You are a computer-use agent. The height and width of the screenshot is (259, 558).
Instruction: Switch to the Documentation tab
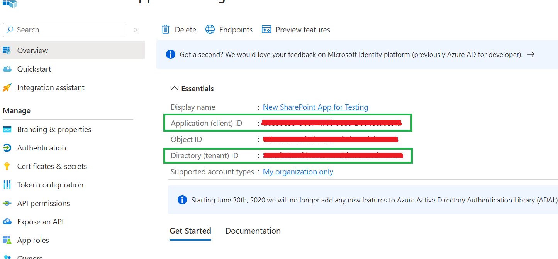(x=253, y=231)
